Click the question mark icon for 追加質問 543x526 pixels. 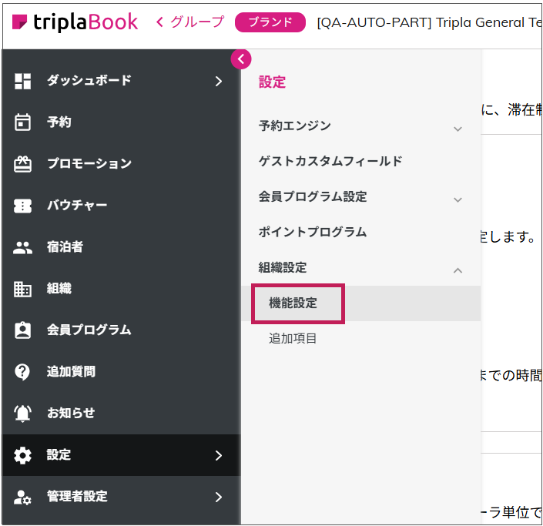point(23,372)
